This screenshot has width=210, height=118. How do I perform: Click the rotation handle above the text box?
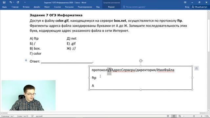click(141, 61)
